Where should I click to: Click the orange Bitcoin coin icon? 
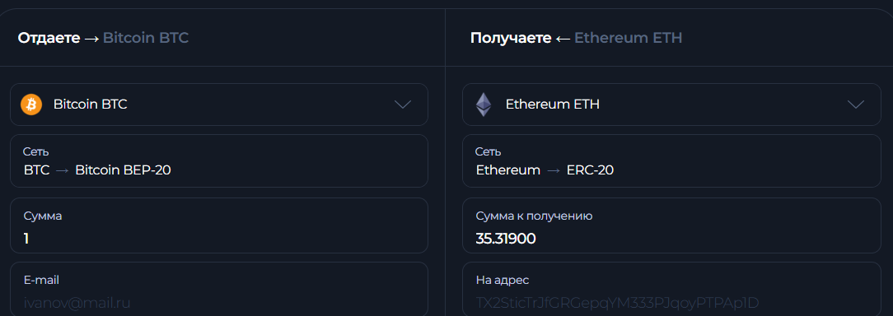click(31, 105)
